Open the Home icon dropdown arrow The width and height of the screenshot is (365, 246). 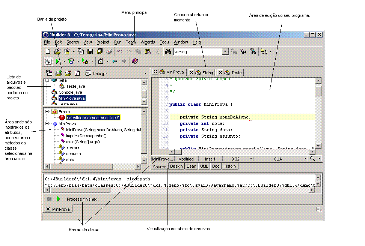click(107, 61)
